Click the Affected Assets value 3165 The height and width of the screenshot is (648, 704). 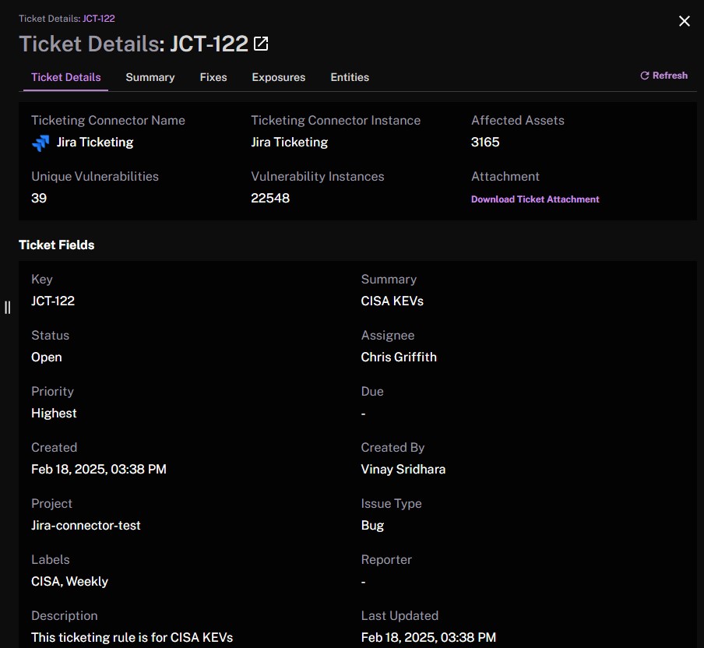[485, 142]
